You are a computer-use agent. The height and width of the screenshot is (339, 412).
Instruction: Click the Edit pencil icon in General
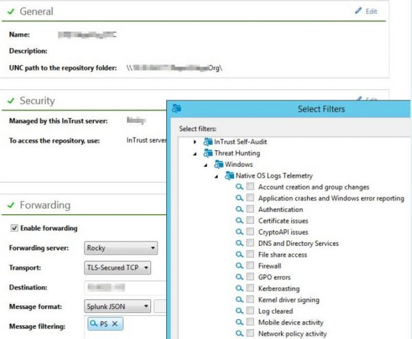pos(357,12)
